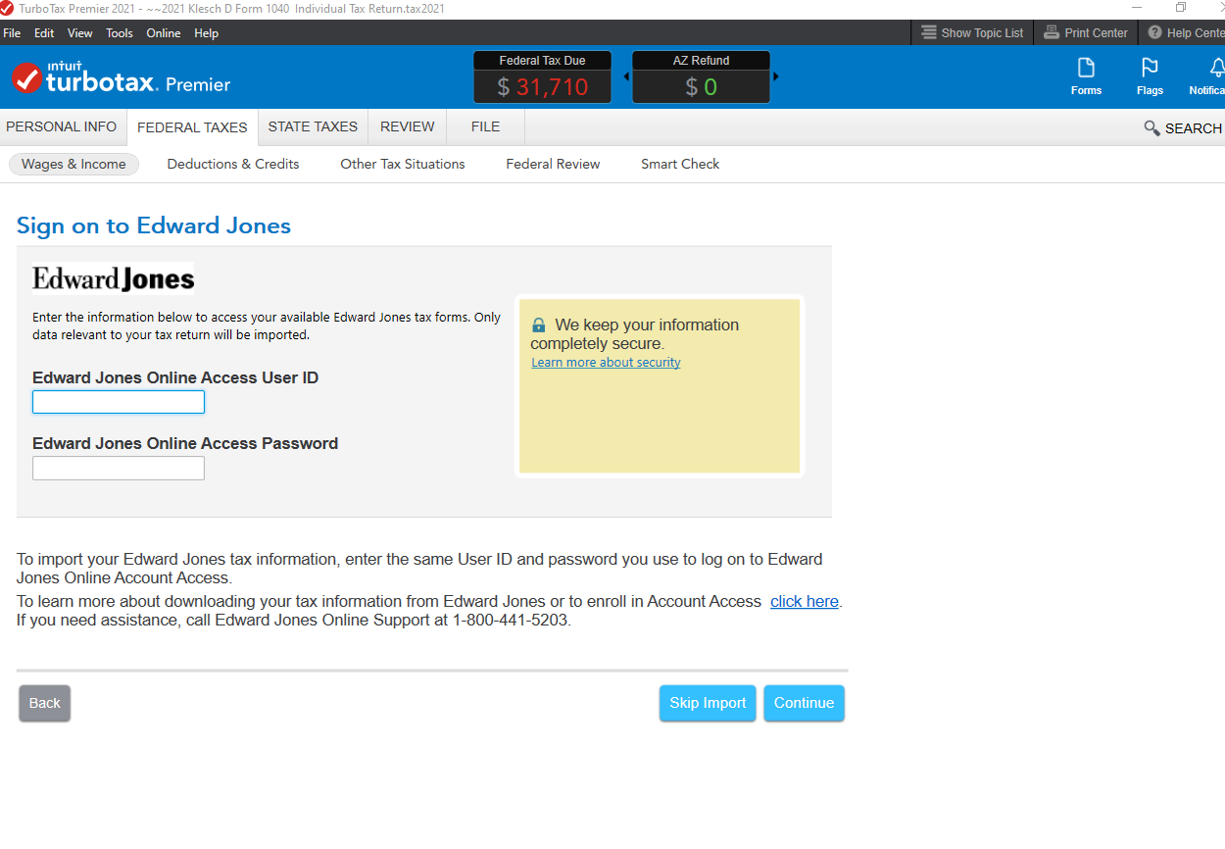Click right arrow beside AZ Refund
Screen dimensions: 1225x849
(x=776, y=76)
